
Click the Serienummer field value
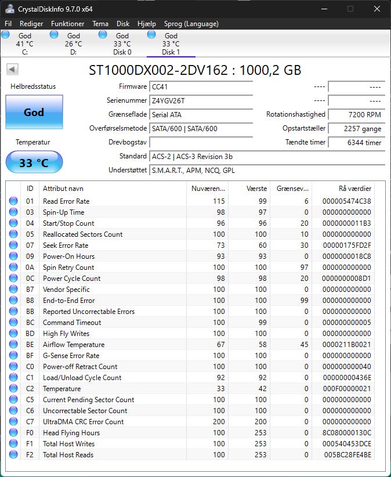[x=201, y=100]
